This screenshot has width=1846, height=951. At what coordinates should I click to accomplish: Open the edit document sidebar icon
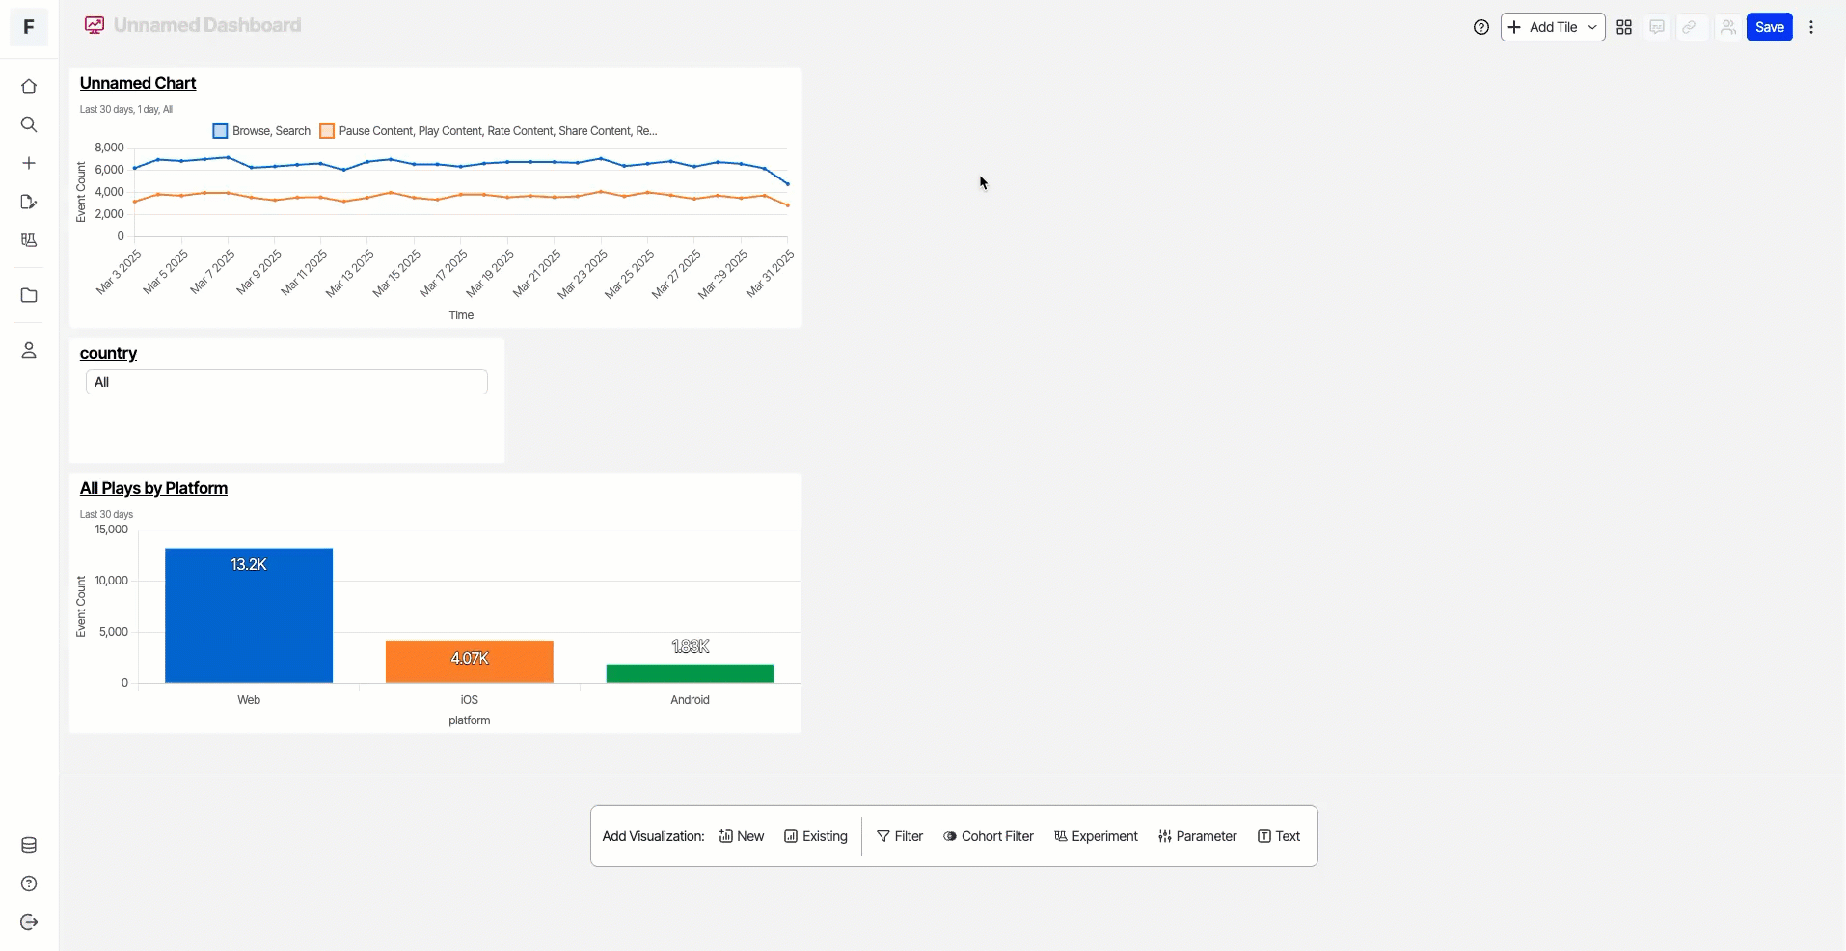coord(29,202)
